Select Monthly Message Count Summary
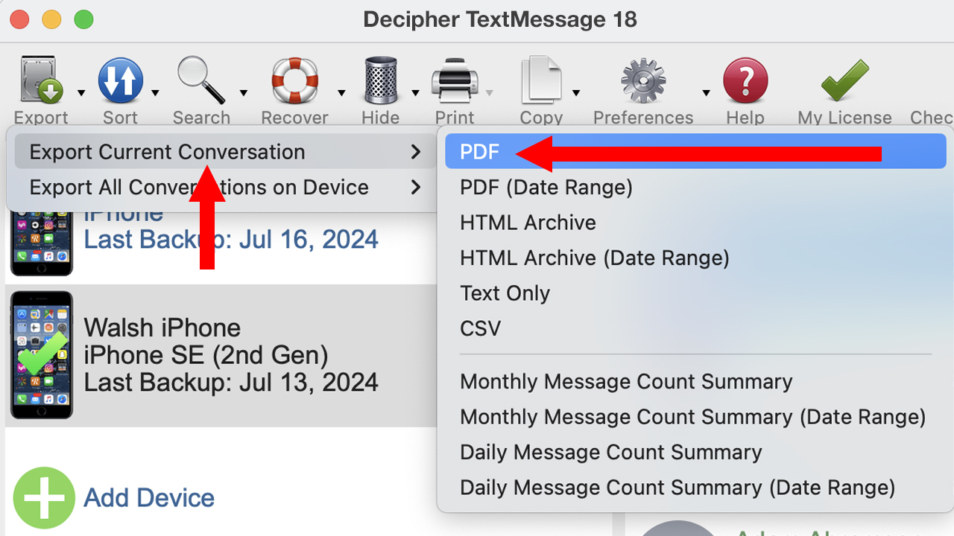Screen dimensions: 954x536 coord(625,382)
